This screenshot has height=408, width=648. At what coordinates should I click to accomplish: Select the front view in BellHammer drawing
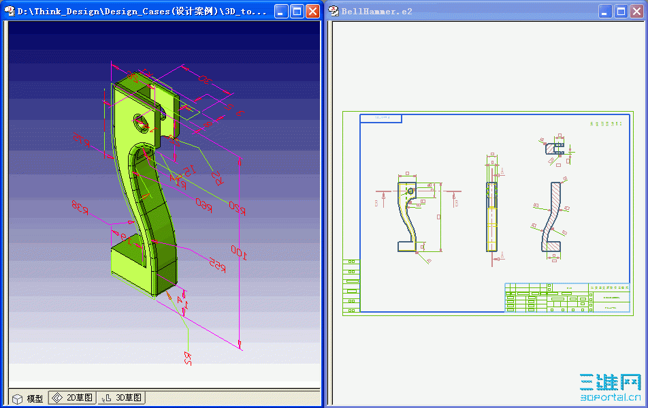(407, 217)
